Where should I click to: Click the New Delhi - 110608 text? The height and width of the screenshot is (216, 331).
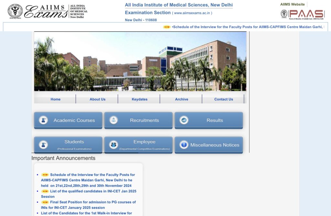[141, 20]
